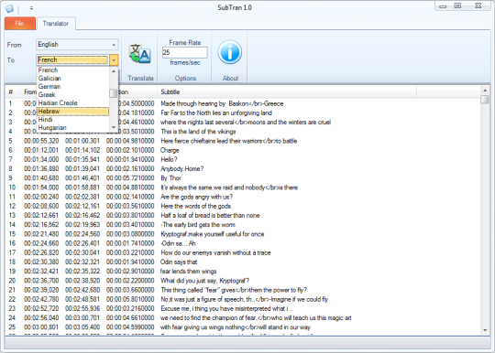Open the File menu tab
Image resolution: width=495 pixels, height=353 pixels.
point(20,24)
